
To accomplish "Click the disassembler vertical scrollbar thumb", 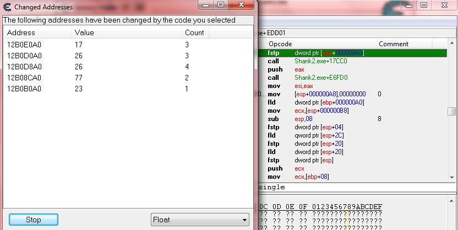I will [x=452, y=112].
